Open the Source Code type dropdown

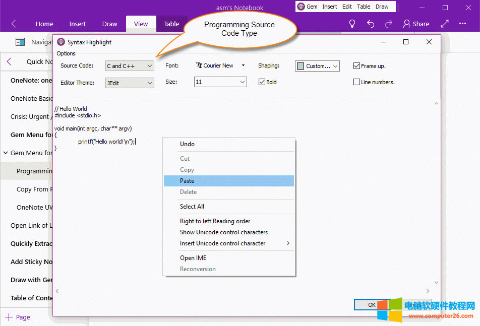130,66
